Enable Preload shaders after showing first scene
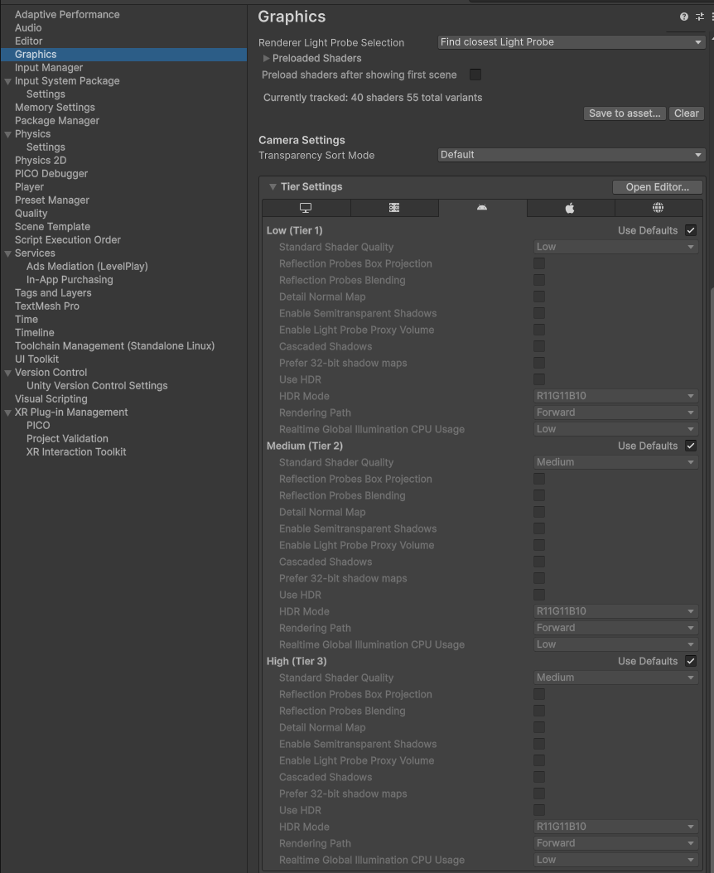 tap(475, 75)
